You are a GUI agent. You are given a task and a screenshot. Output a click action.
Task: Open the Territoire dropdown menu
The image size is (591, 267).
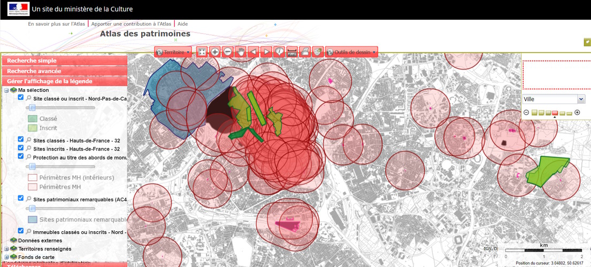click(173, 52)
